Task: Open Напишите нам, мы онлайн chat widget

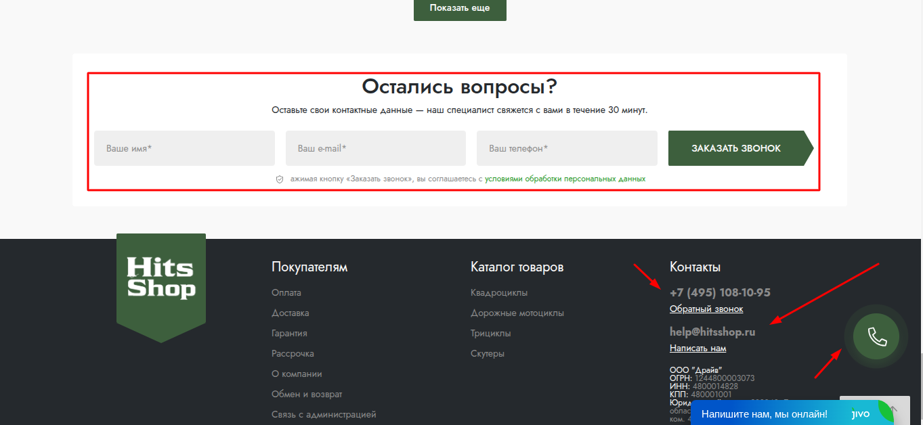Action: click(792, 413)
